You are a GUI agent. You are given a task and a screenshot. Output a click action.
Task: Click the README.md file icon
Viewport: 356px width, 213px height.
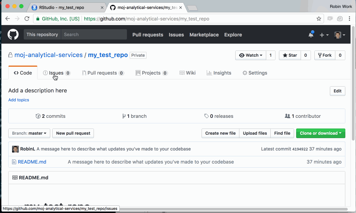[x=14, y=162]
